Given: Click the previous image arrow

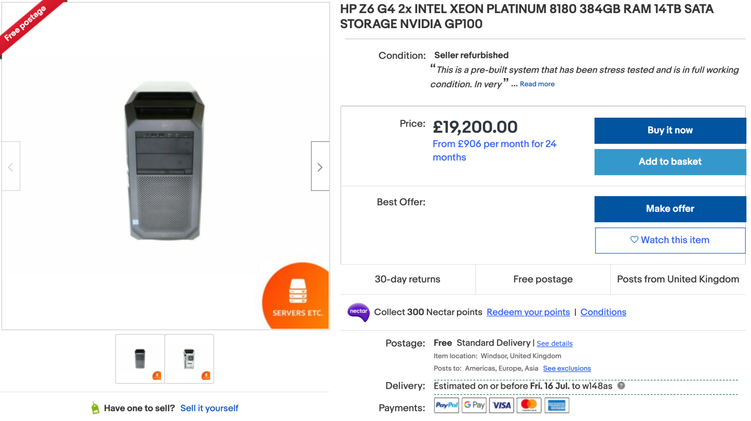Looking at the screenshot, I should point(11,166).
